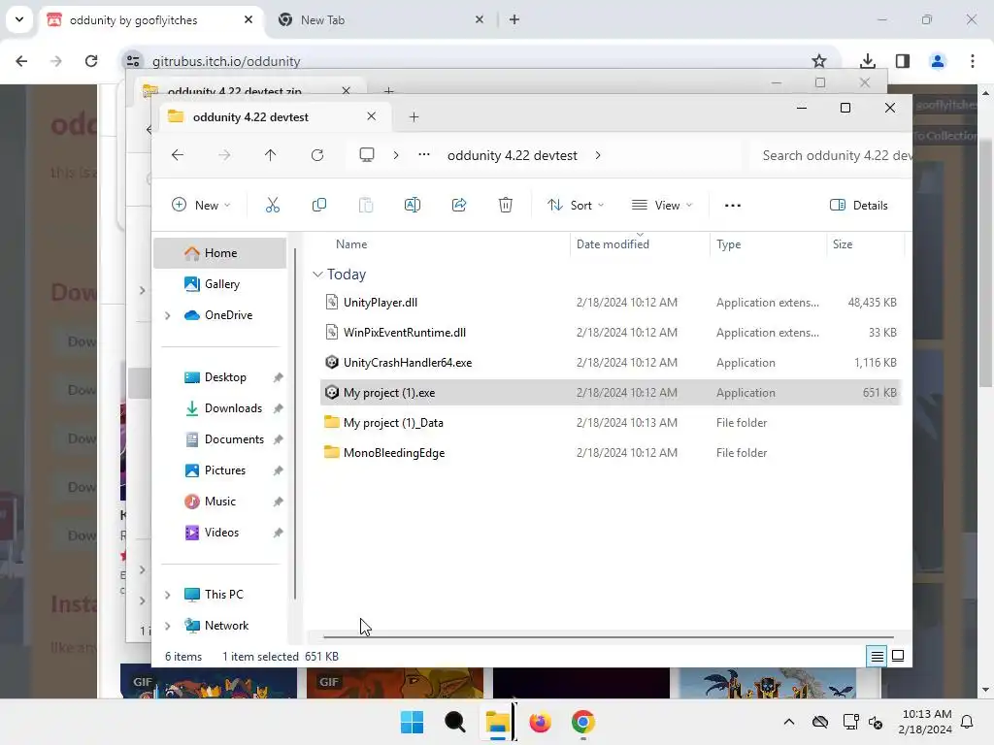Open the See more ellipsis in toolbar
This screenshot has height=745, width=994.
point(733,206)
